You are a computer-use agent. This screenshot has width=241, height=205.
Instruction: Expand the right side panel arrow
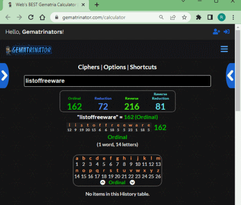point(230,75)
